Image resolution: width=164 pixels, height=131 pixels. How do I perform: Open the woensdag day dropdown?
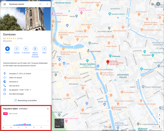tap(24, 109)
